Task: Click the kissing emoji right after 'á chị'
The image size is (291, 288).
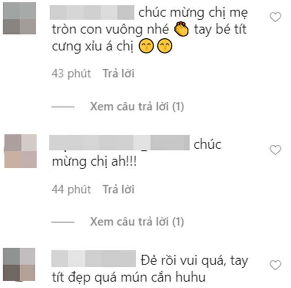Action: 146,46
